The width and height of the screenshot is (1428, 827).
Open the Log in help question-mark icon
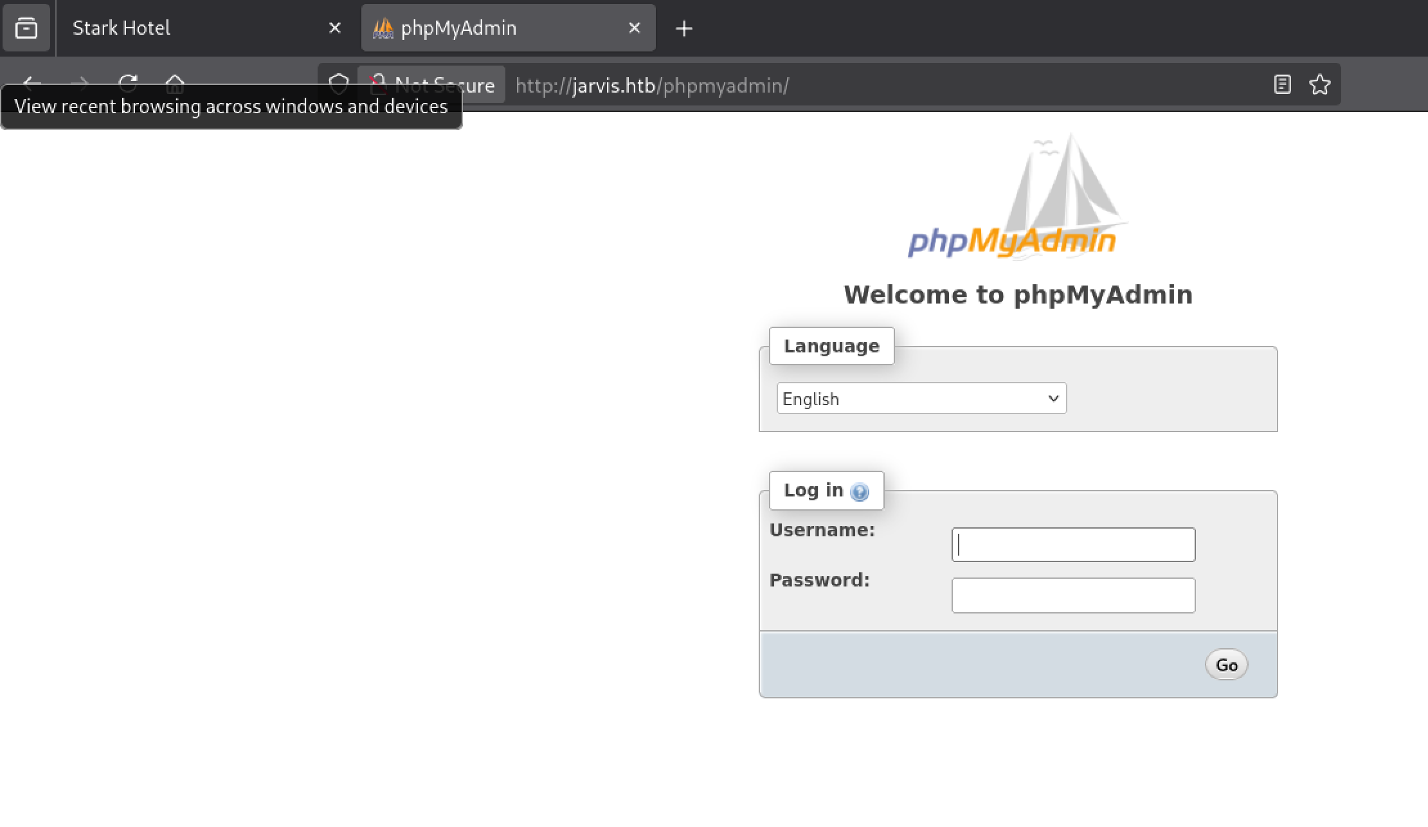coord(859,492)
